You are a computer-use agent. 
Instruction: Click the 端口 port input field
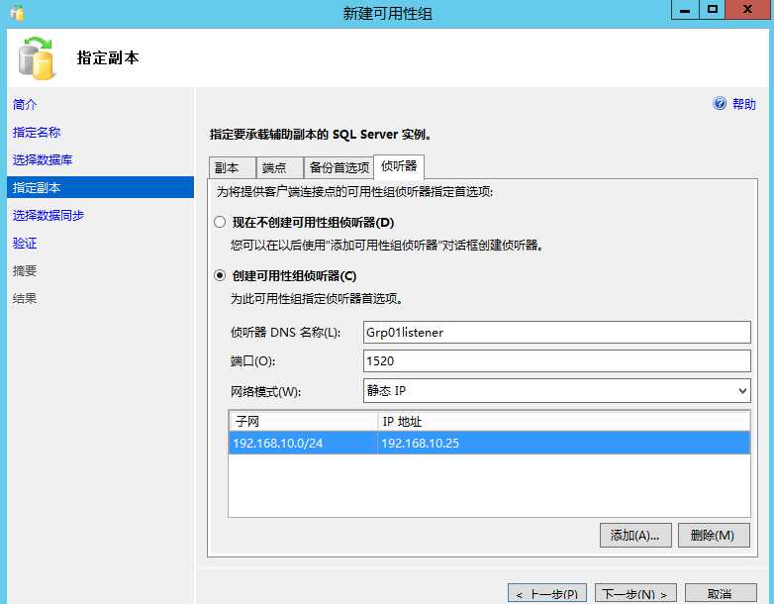pyautogui.click(x=557, y=361)
